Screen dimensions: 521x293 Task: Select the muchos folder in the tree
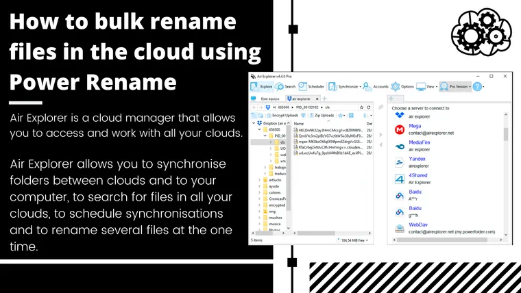[272, 218]
